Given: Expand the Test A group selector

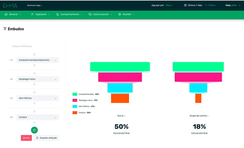Looking at the screenshot, I should click(121, 116).
